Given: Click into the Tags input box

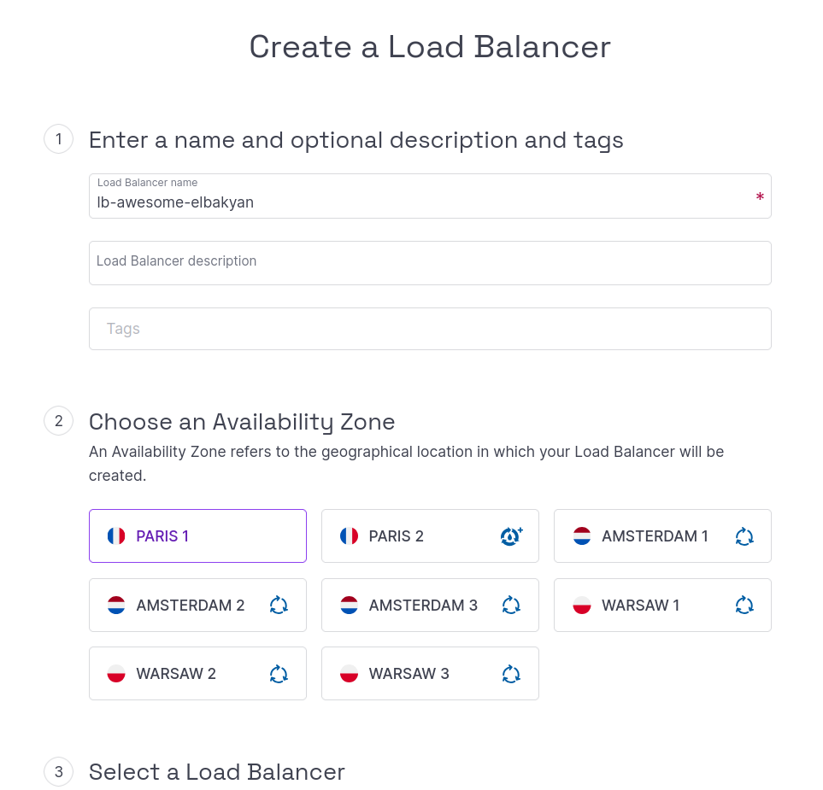Looking at the screenshot, I should [x=429, y=329].
